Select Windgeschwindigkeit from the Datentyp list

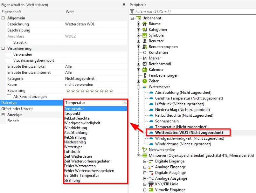(82, 123)
